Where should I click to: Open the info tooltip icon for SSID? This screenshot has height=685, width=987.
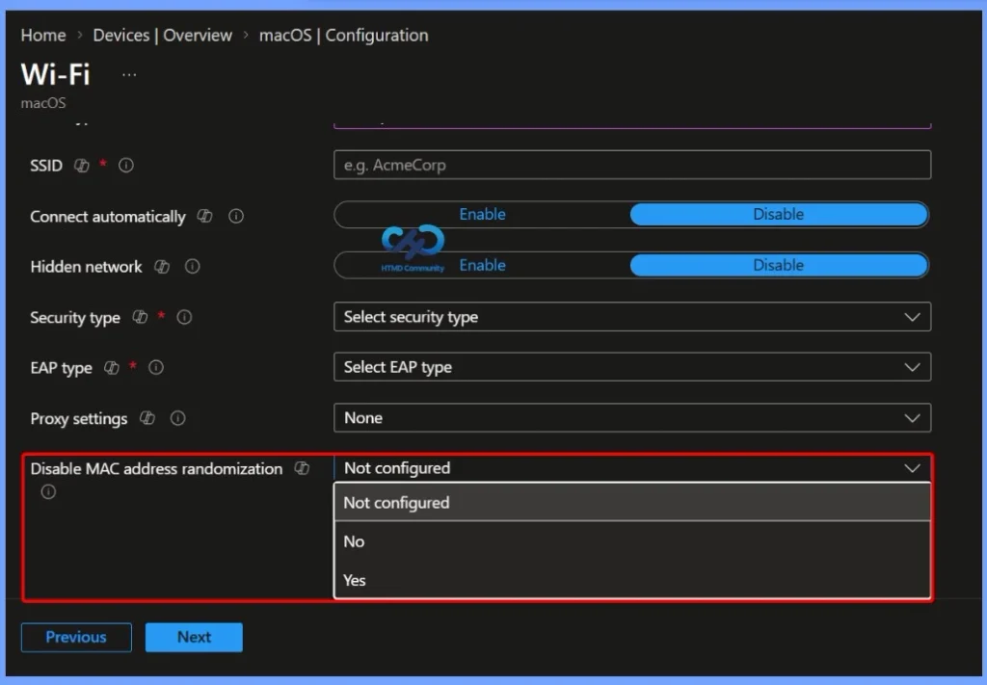(126, 166)
